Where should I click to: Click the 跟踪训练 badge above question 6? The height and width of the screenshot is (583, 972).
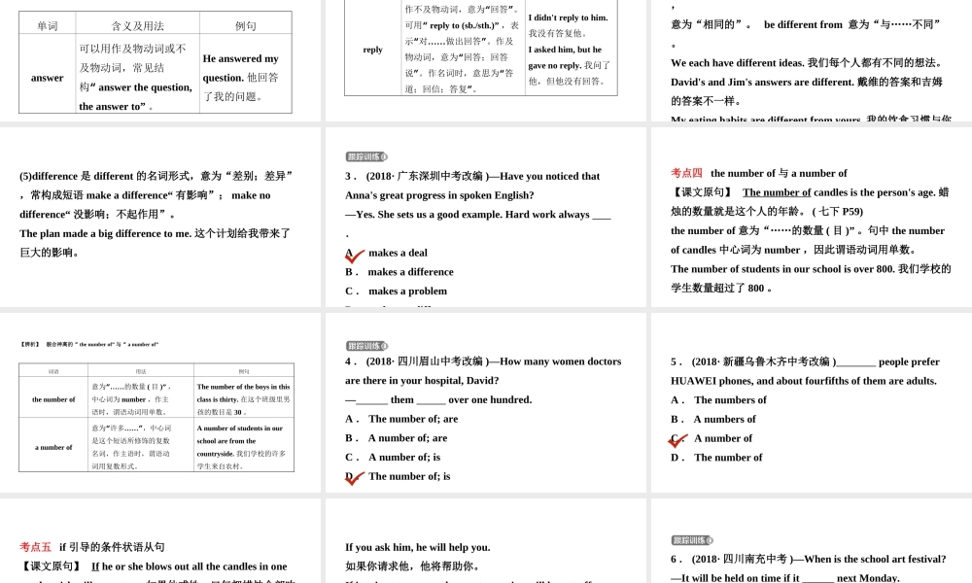coord(692,540)
